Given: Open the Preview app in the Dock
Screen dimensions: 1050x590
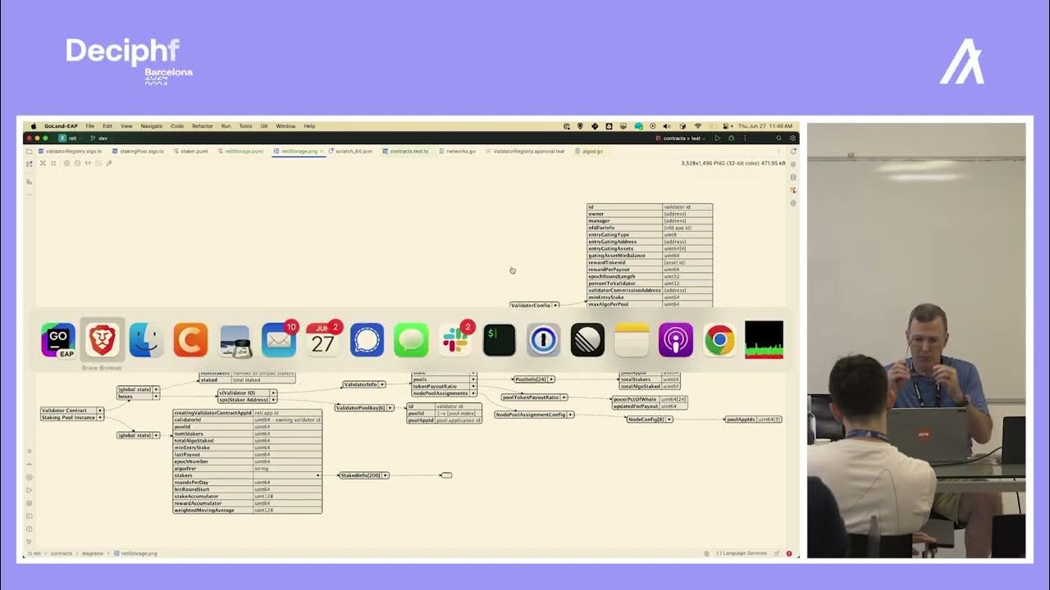Looking at the screenshot, I should (235, 340).
